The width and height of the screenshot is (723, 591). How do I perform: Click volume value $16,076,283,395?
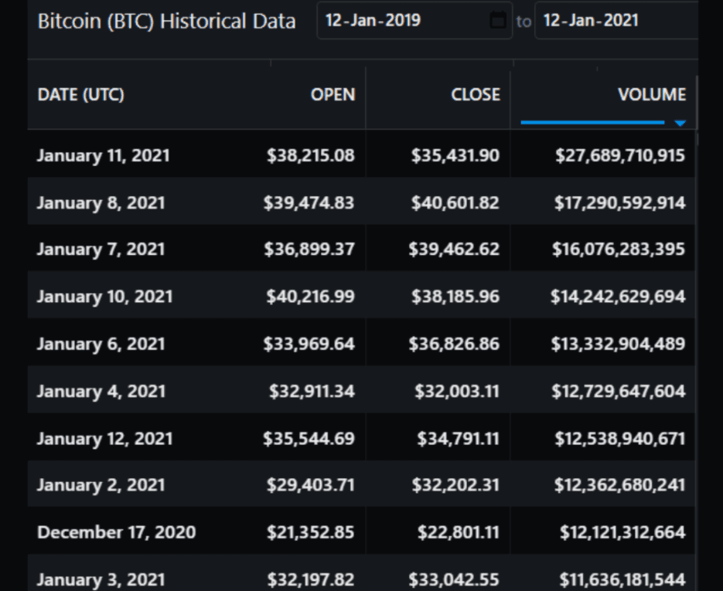(x=619, y=250)
